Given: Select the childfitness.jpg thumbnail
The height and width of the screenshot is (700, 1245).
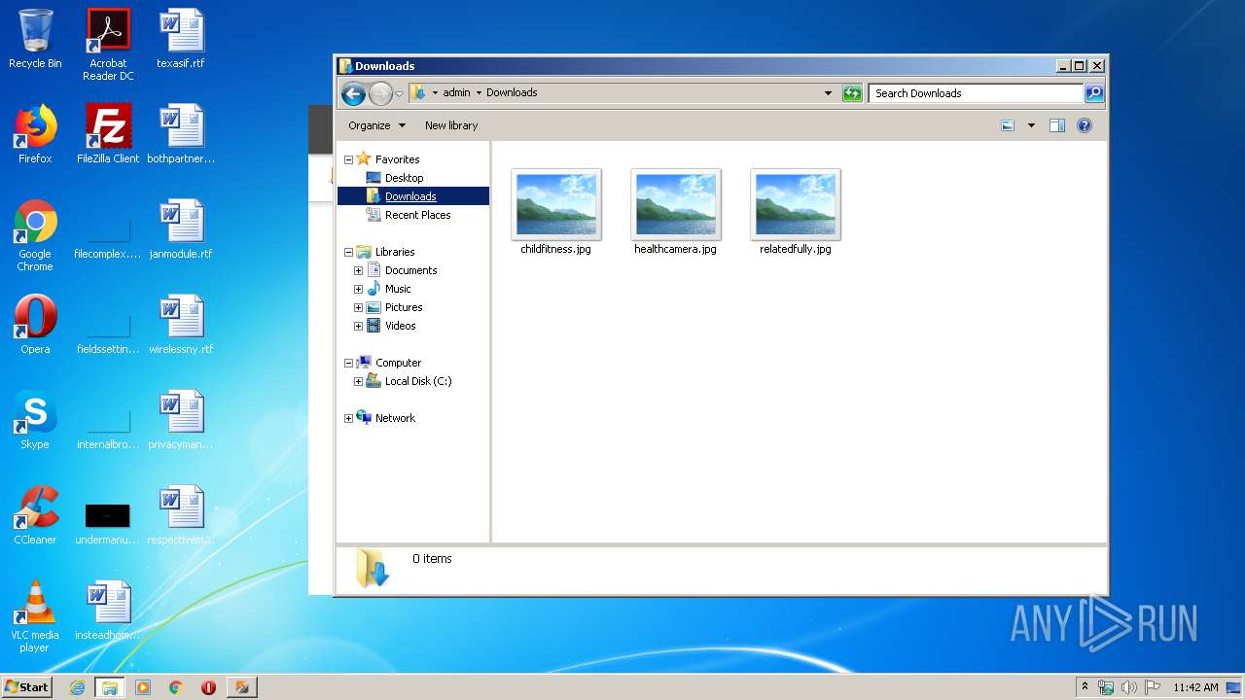Looking at the screenshot, I should (x=556, y=205).
